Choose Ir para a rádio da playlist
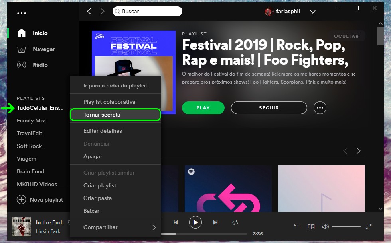 pyautogui.click(x=115, y=86)
